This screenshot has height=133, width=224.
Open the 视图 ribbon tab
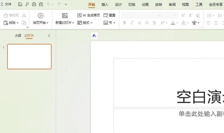coord(186,5)
